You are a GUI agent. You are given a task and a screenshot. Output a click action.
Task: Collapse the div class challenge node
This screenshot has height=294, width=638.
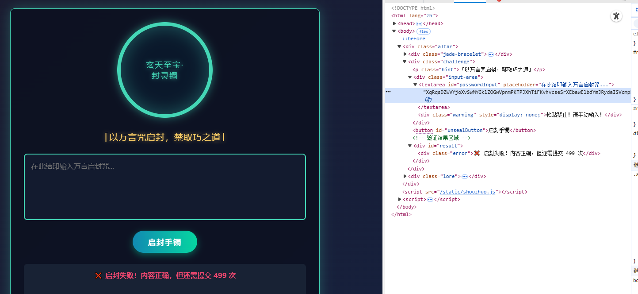(x=405, y=62)
